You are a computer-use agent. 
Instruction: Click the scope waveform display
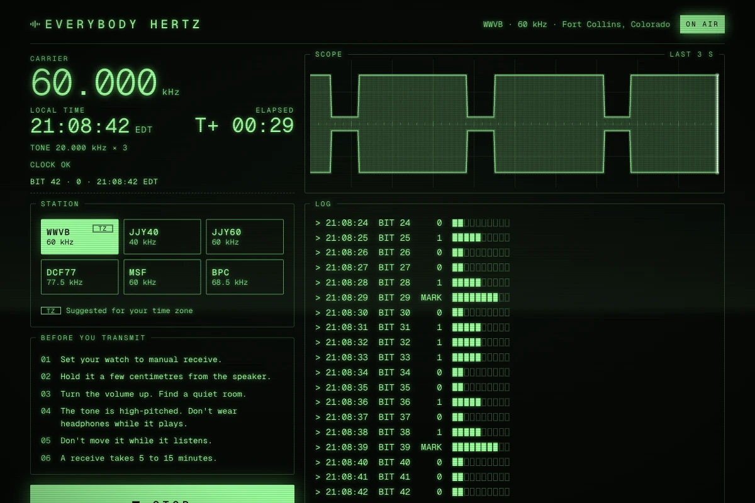point(514,124)
